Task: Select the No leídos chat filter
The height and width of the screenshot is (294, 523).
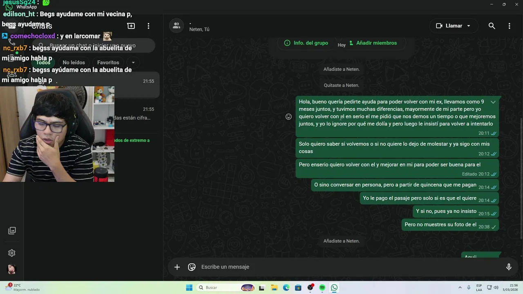Action: click(74, 62)
